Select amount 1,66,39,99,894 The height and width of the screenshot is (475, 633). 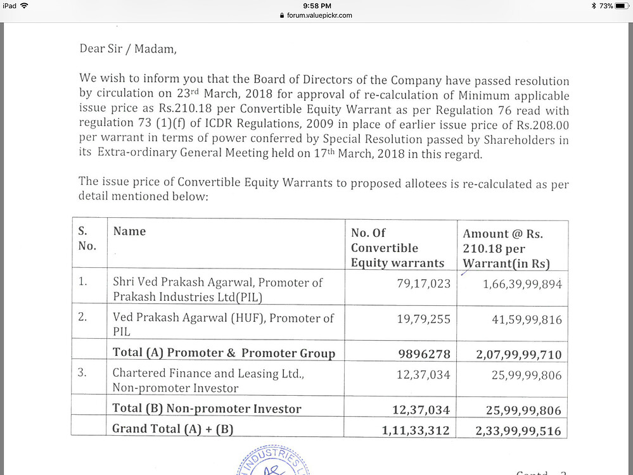(522, 284)
